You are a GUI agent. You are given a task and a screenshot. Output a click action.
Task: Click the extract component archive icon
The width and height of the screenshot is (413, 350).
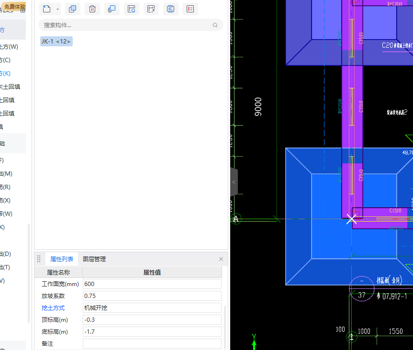point(151,9)
